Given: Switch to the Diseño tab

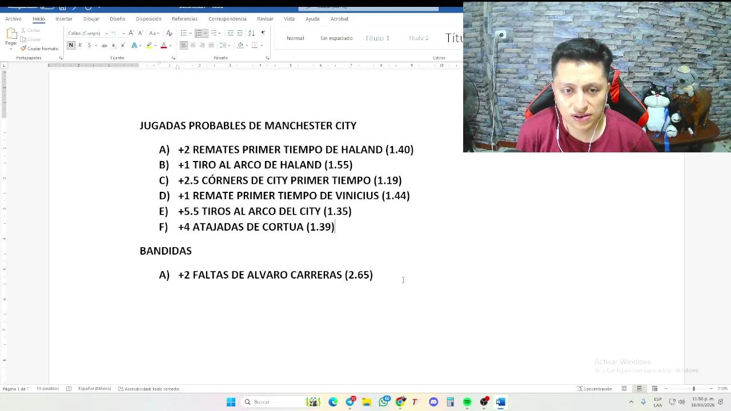Looking at the screenshot, I should (x=118, y=19).
